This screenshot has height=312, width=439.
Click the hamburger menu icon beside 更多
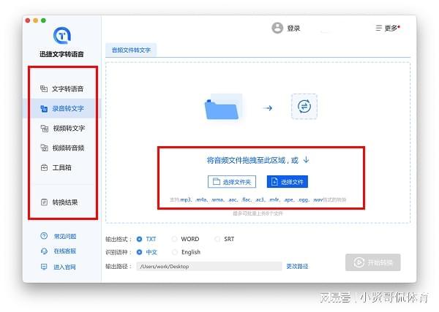[378, 28]
